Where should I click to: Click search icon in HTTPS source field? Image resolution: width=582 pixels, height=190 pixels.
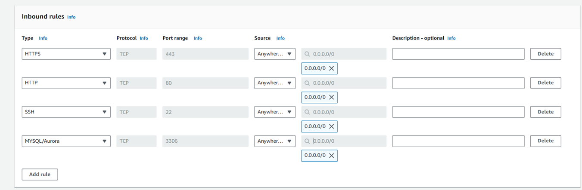307,54
